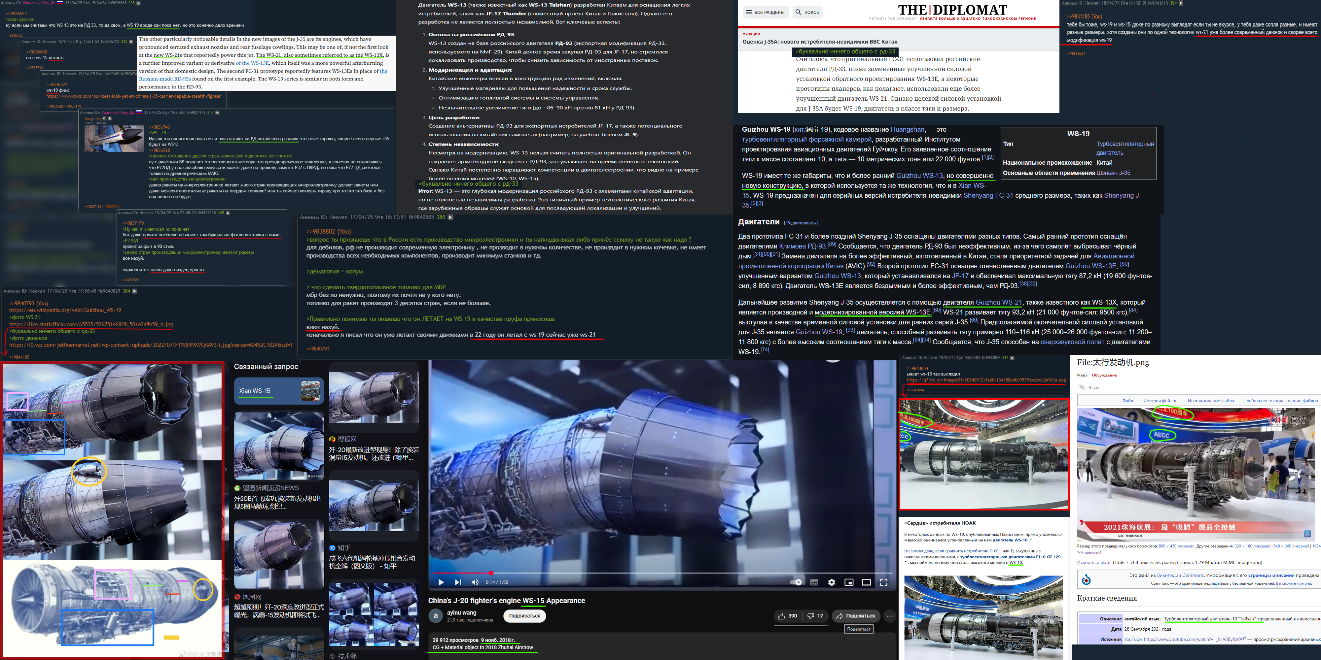Open the 知乎 image result source
Viewport: 1321px width, 660px height.
pos(339,548)
